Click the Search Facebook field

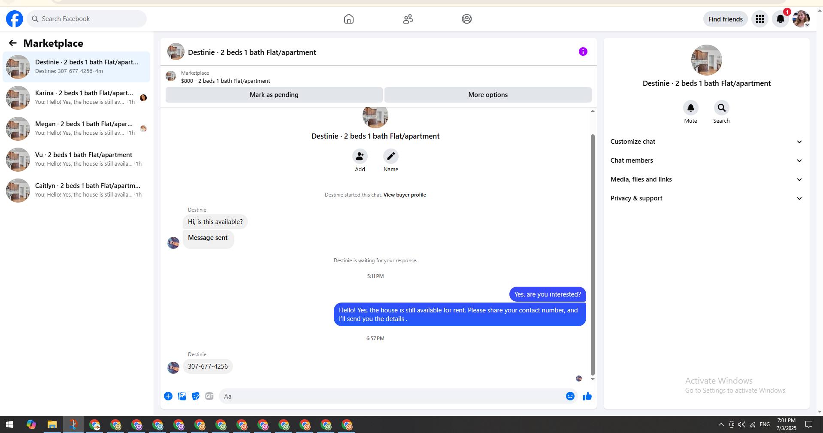coord(87,19)
